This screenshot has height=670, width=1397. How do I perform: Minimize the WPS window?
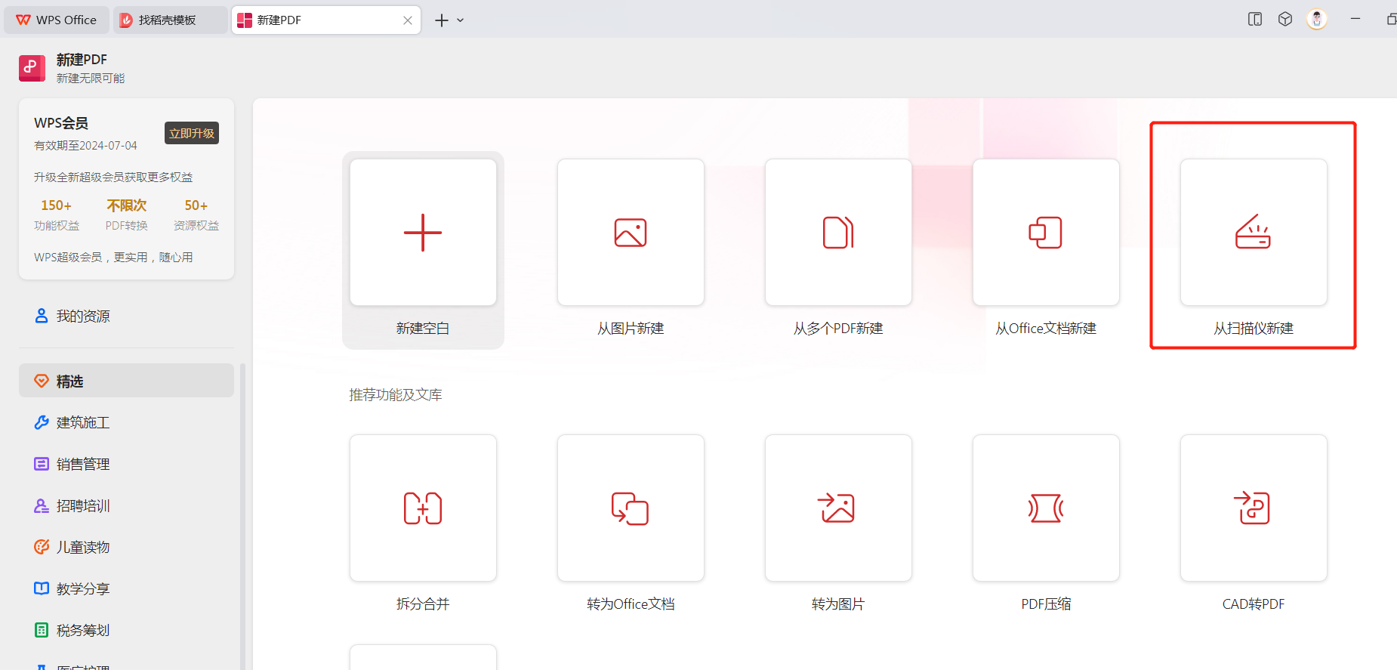point(1355,19)
